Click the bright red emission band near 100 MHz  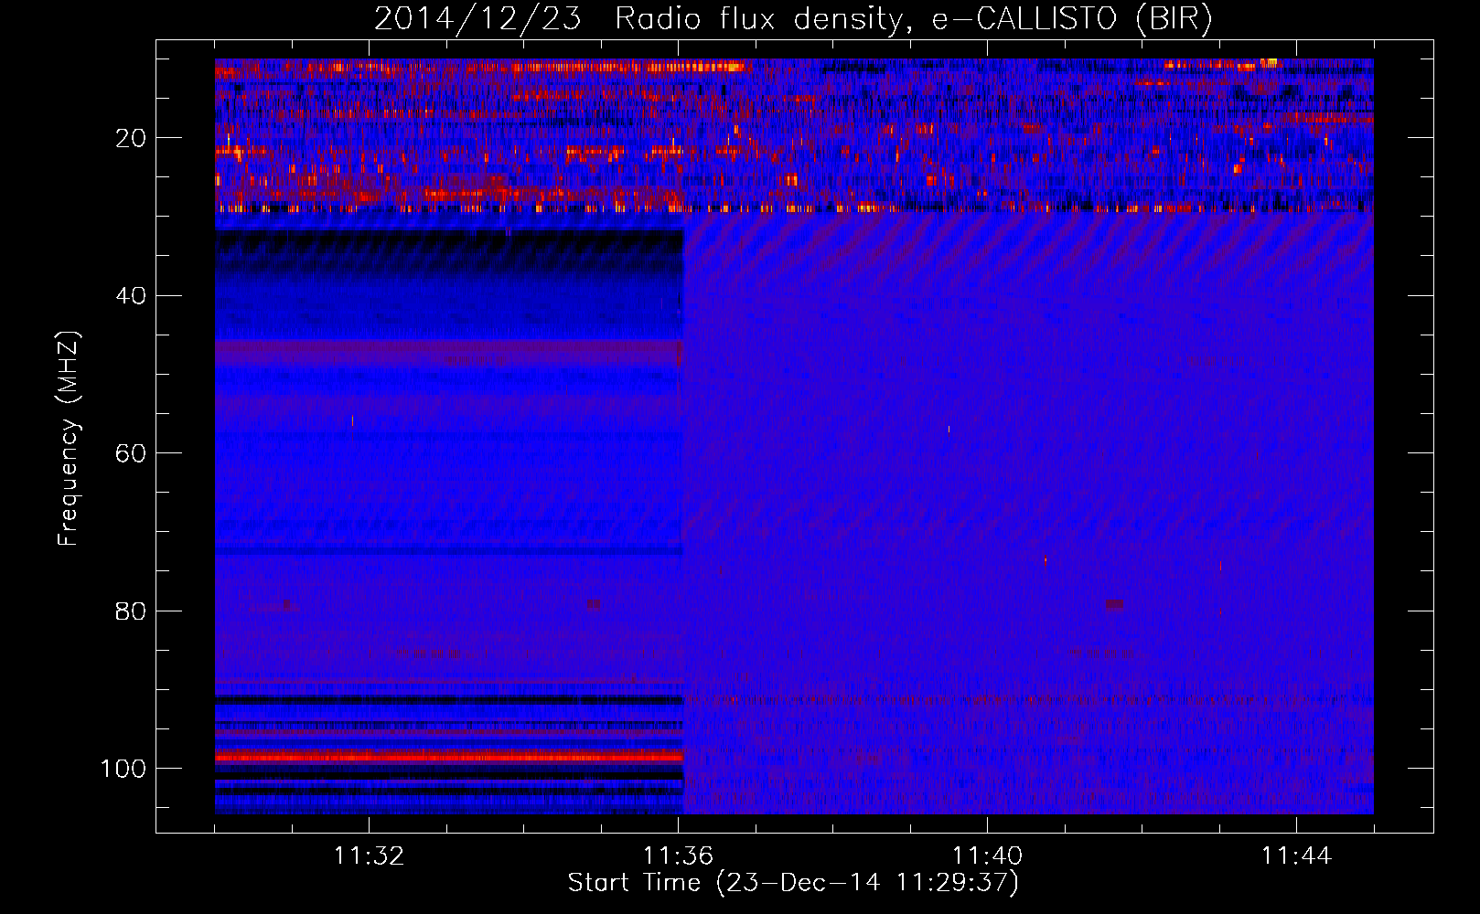[449, 756]
